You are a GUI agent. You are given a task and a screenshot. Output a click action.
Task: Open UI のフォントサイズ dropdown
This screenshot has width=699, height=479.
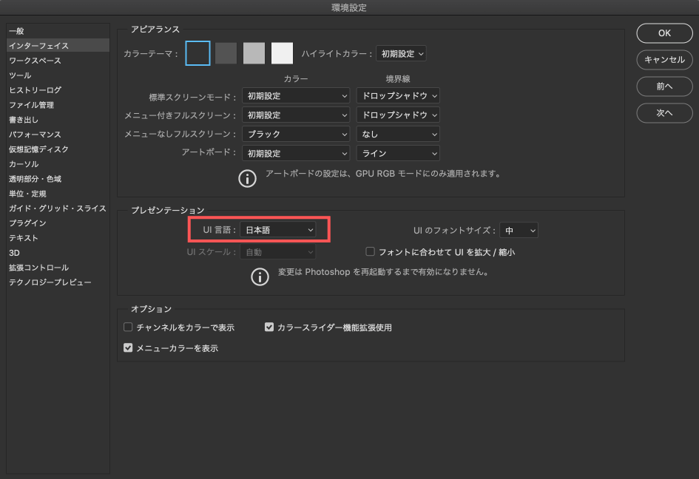[x=519, y=231]
